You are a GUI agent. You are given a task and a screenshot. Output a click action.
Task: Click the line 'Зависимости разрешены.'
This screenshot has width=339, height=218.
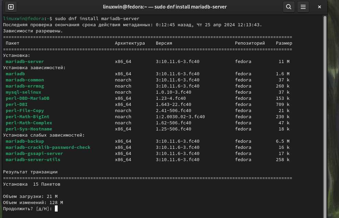pyautogui.click(x=33, y=31)
